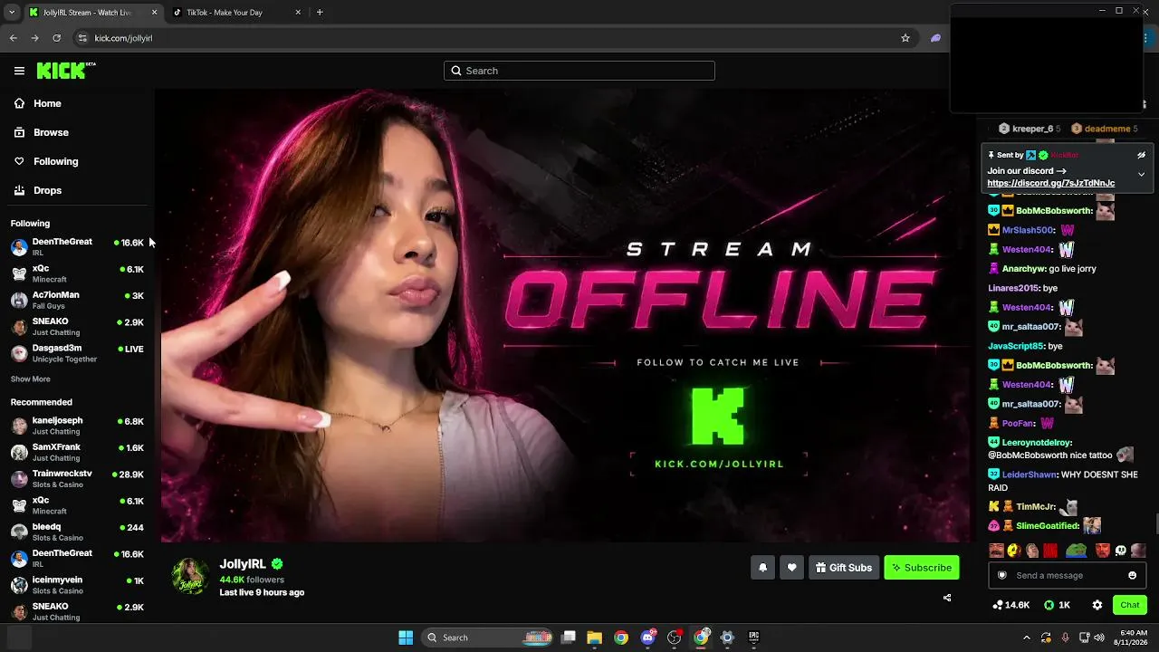Click the emote with the yellow round face
Viewport: 1159px width, 652px height.
[1014, 551]
